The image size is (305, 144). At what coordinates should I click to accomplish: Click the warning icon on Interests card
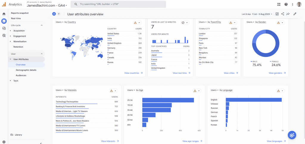pyautogui.click(x=111, y=91)
